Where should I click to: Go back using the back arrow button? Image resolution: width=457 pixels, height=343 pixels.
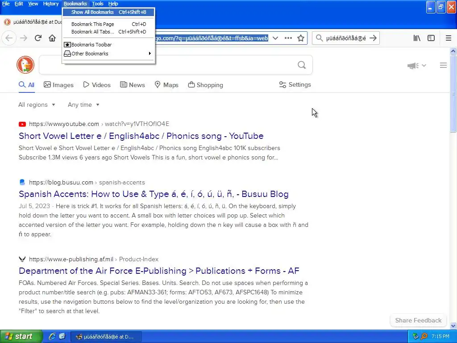click(x=9, y=38)
